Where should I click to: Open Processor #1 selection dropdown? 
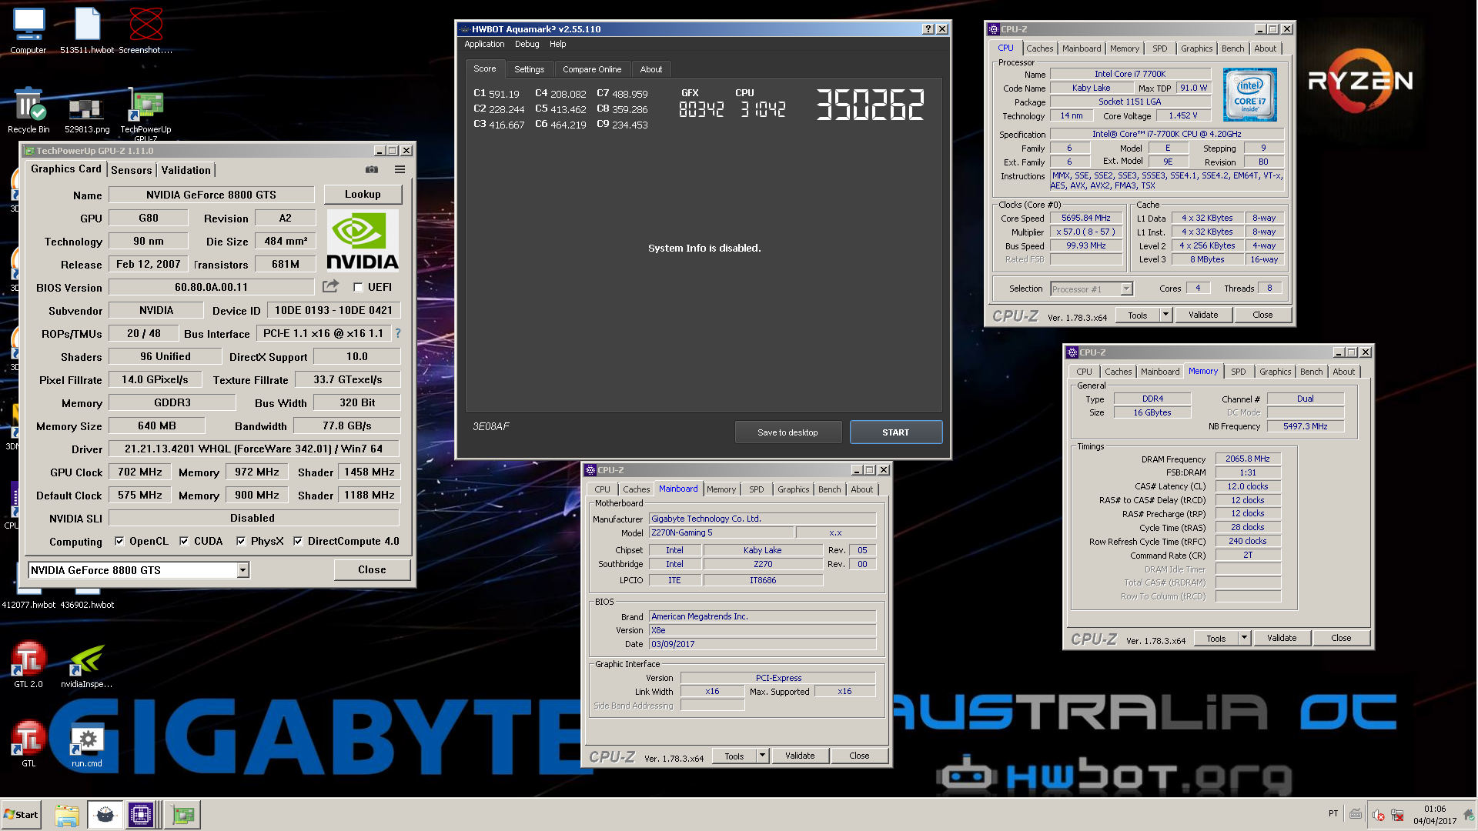click(1126, 289)
